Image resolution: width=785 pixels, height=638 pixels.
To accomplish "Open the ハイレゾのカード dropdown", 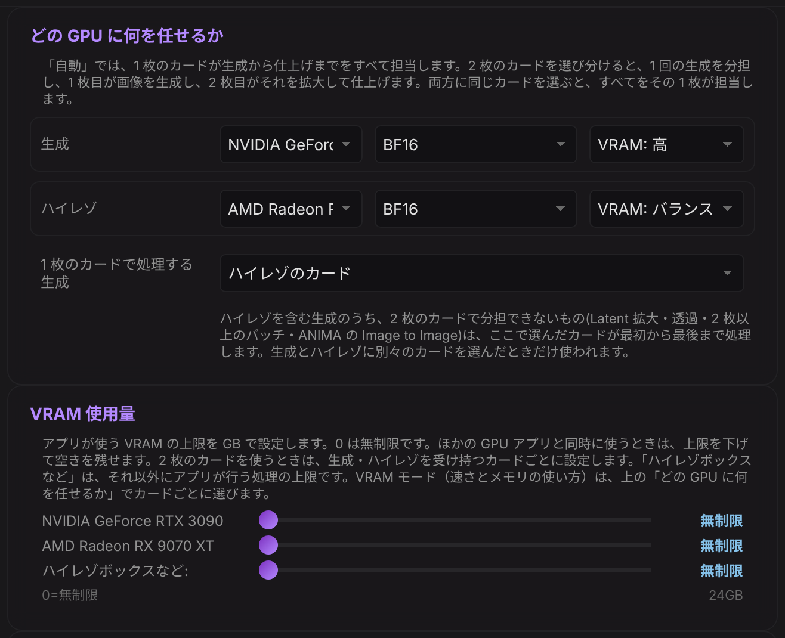I will (x=482, y=273).
